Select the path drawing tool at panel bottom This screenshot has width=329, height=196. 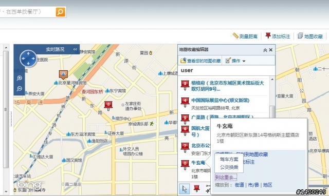[208, 189]
